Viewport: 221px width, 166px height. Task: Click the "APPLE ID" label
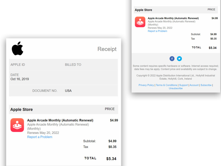[x=18, y=65]
